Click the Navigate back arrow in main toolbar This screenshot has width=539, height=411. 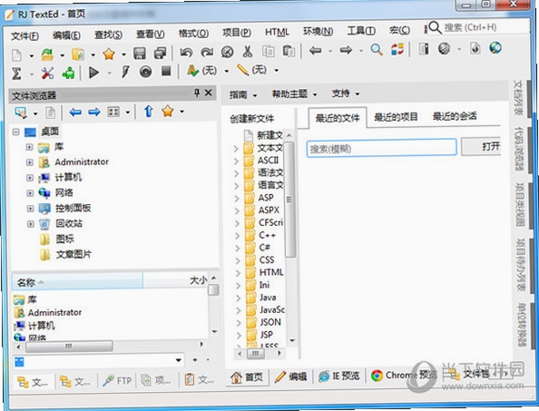(315, 51)
